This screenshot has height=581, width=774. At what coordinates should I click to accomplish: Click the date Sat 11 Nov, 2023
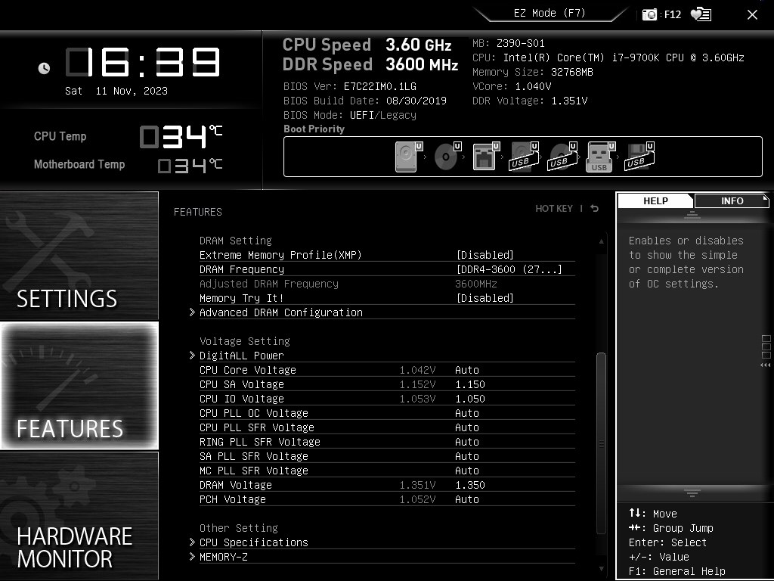116,91
